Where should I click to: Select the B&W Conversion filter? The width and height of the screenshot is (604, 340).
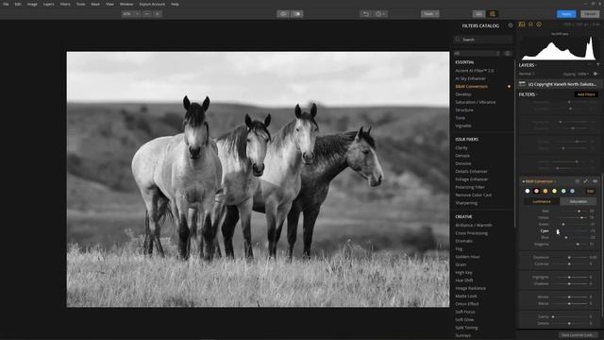(472, 86)
